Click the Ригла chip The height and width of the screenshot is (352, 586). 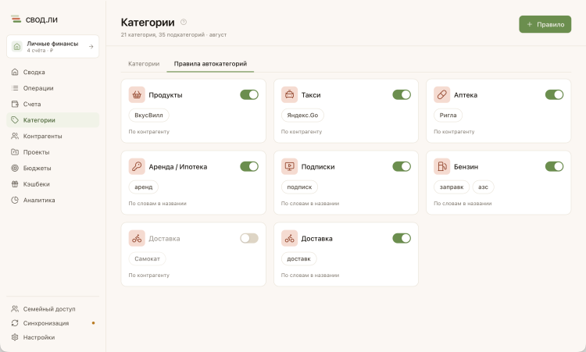click(x=448, y=116)
